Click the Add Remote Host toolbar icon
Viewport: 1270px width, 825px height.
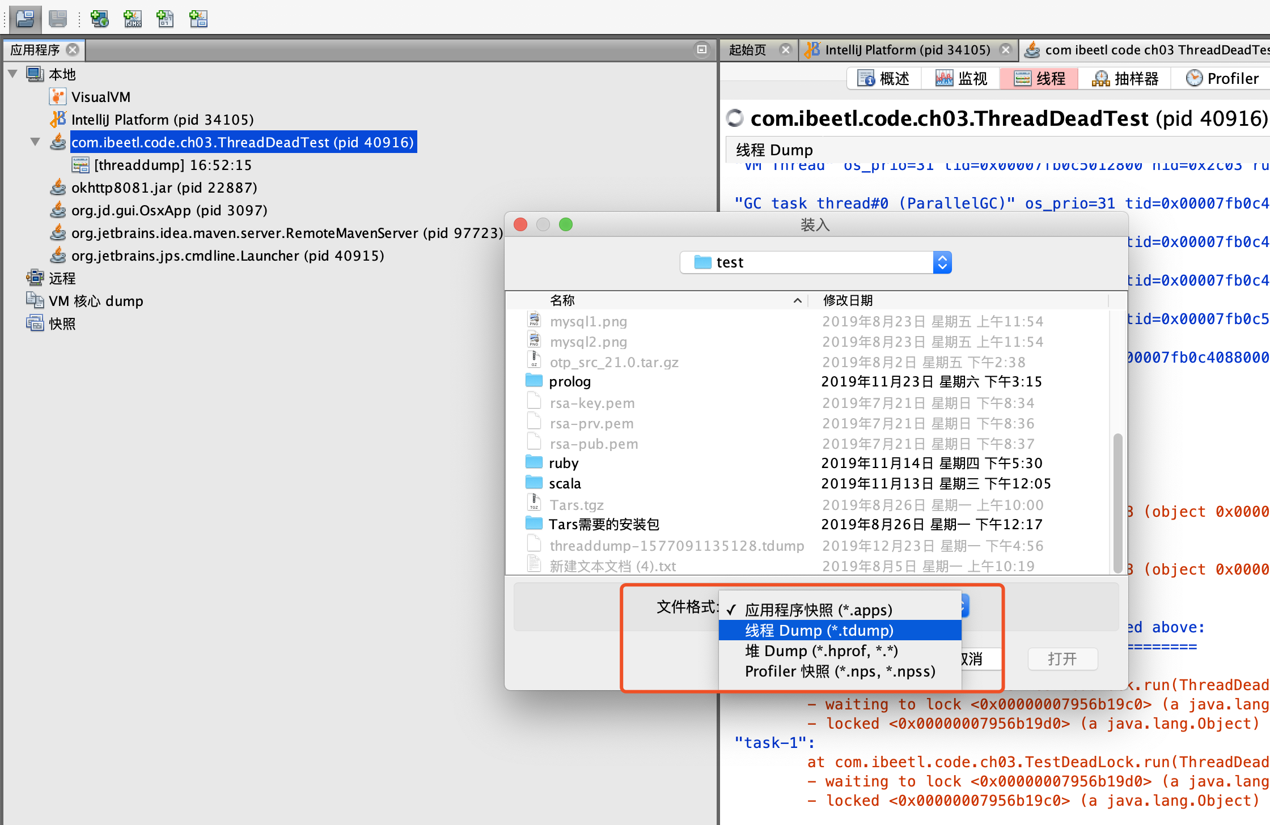point(100,19)
